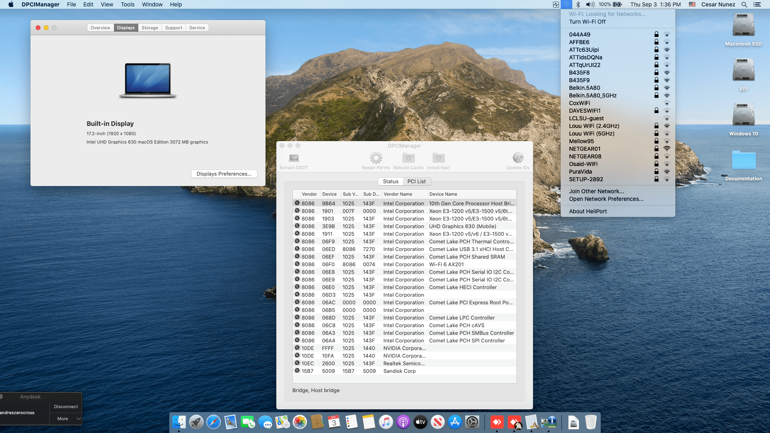Select the Windows 10 drive on desktop
The height and width of the screenshot is (433, 770).
click(x=744, y=115)
